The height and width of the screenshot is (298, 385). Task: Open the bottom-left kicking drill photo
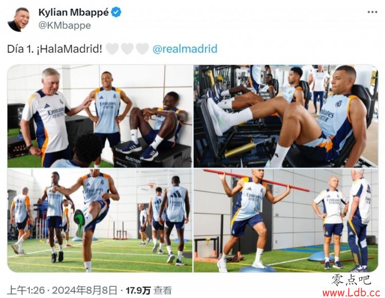pos(100,221)
